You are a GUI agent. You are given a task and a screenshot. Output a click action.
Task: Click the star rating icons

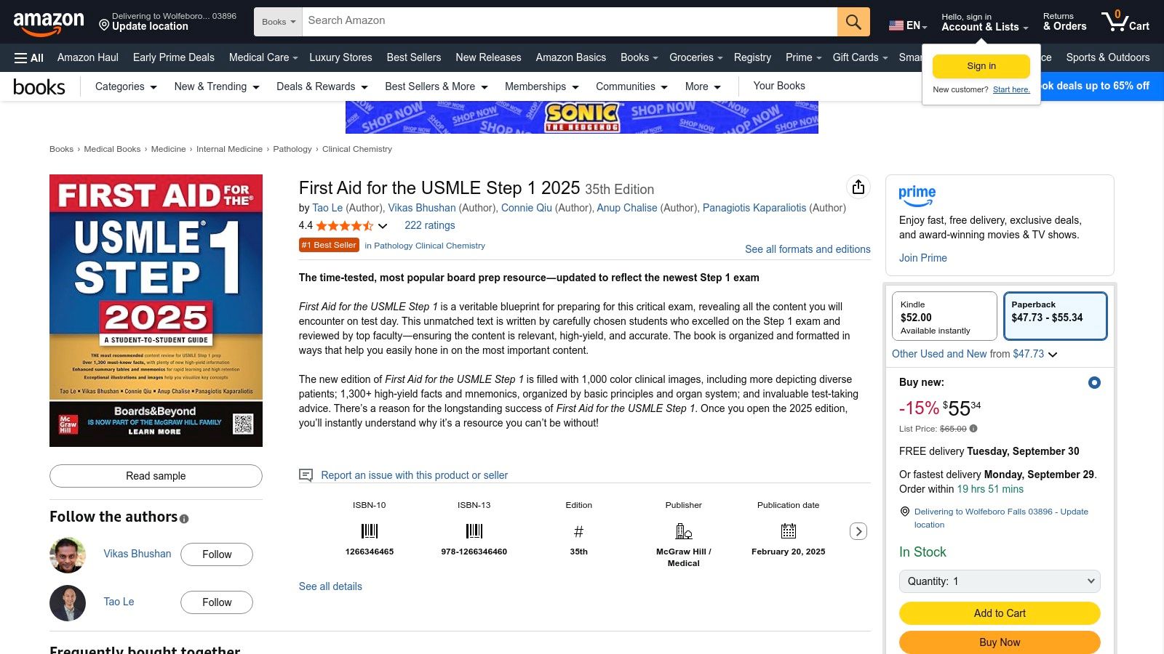point(344,226)
